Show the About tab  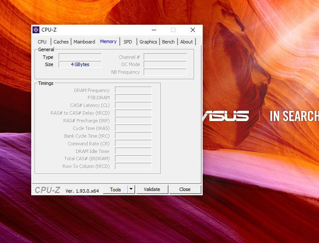coord(186,42)
